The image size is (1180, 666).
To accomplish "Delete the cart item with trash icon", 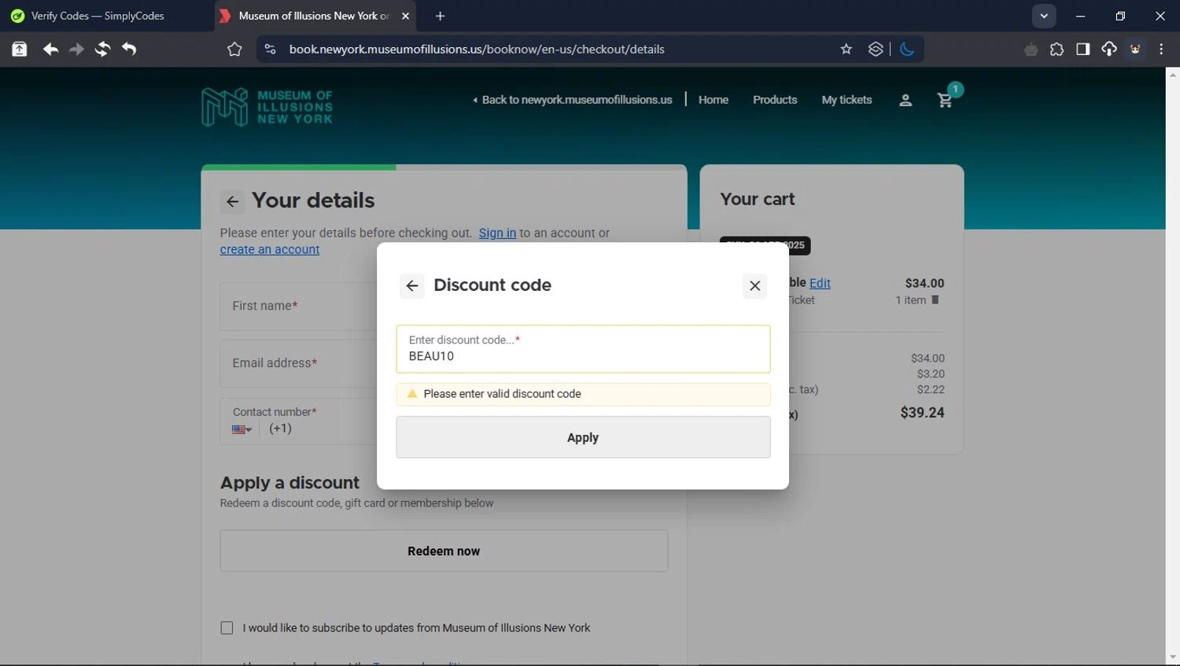I will pos(935,300).
